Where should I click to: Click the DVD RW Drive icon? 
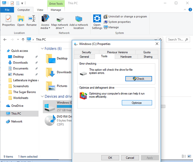tap(50, 120)
